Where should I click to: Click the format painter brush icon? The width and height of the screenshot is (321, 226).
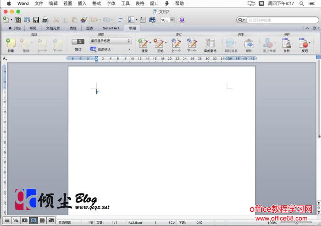coord(83,20)
